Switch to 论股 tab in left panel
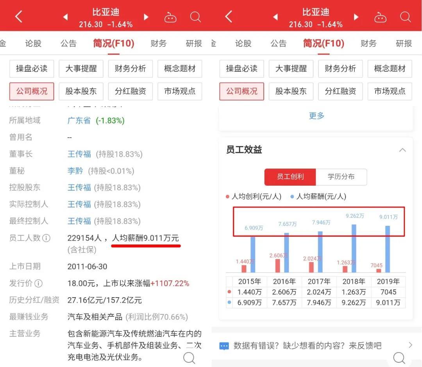This screenshot has height=367, width=422. 33,43
